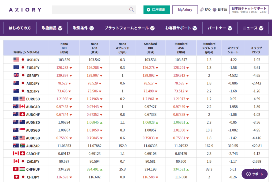Image resolution: width=272 pixels, height=182 pixels.
Task: Click the Australian flag in AUDJPY row
Action: tap(16, 83)
